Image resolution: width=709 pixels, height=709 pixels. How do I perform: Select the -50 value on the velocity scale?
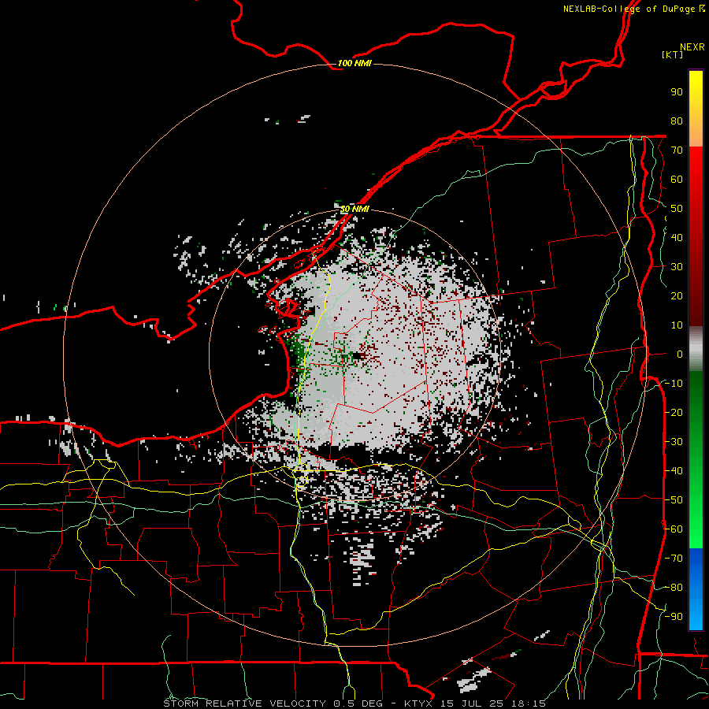coord(674,500)
